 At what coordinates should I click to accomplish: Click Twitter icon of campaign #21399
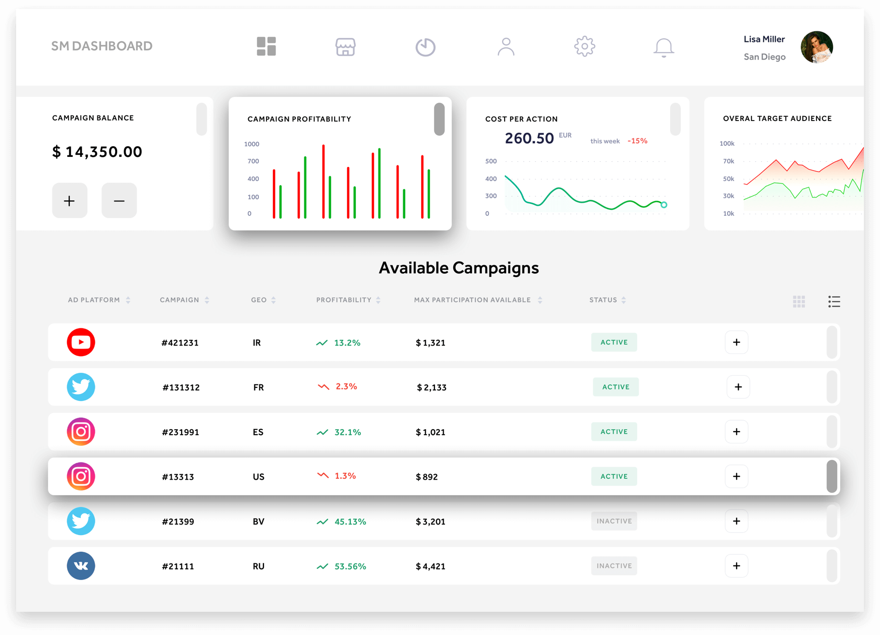click(x=81, y=521)
